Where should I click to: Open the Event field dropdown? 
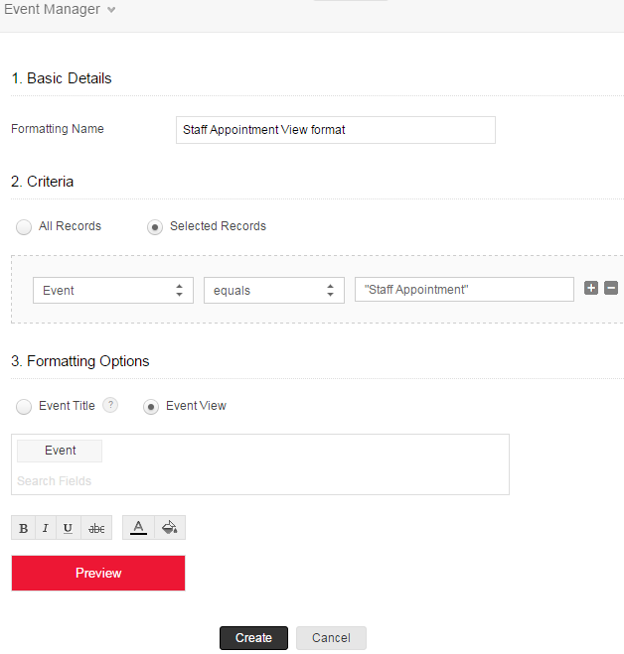pos(113,291)
